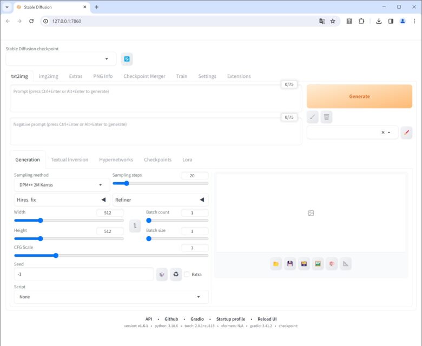422x346 pixels.
Task: Select the Textual Inversion tab
Action: 69,159
